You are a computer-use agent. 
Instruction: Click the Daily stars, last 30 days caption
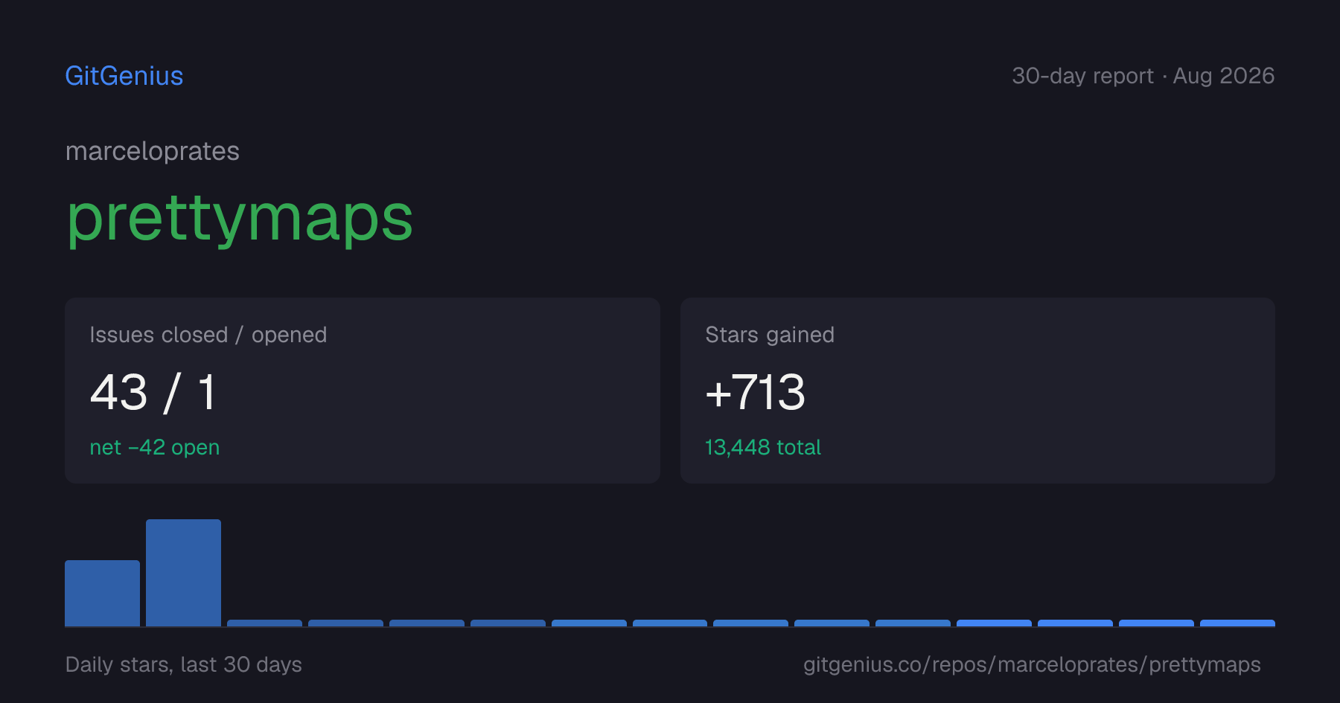[x=184, y=664]
